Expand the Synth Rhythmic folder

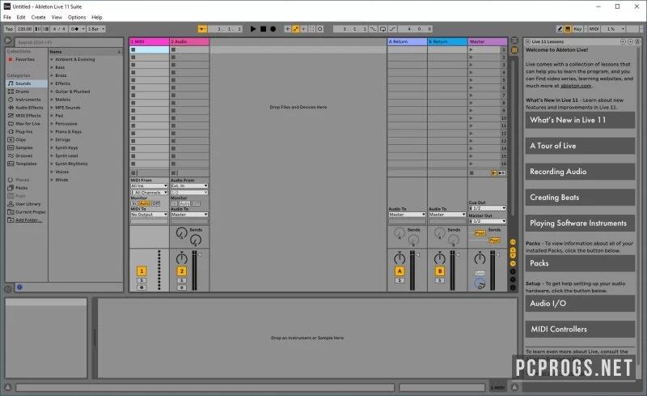pos(52,164)
